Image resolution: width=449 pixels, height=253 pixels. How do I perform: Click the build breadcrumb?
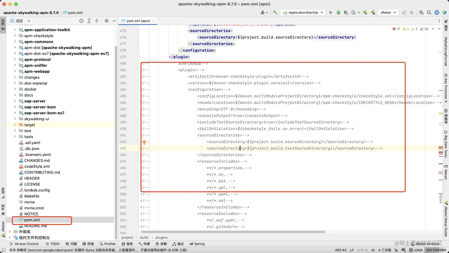tap(144, 238)
